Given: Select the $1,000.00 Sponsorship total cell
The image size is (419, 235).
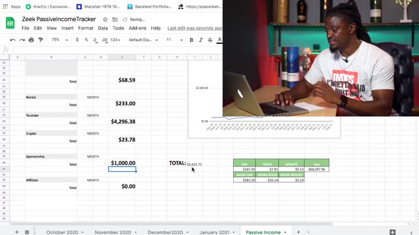Looking at the screenshot, I should pos(122,163).
